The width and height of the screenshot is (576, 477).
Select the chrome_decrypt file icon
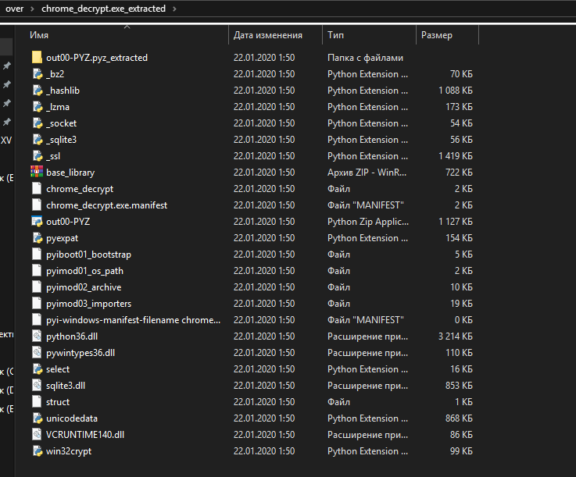coord(37,189)
